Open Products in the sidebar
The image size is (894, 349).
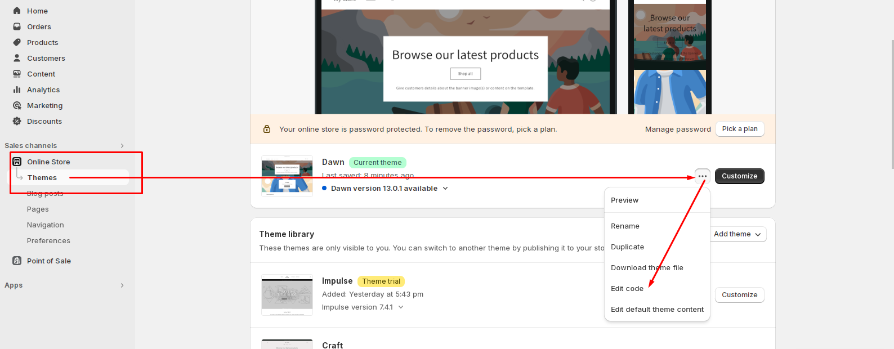tap(43, 42)
